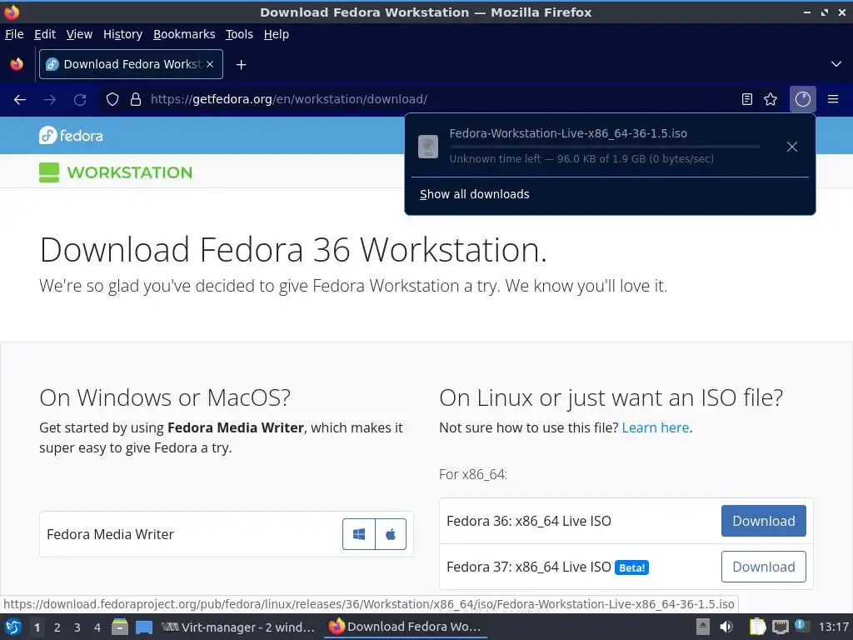The width and height of the screenshot is (853, 640).
Task: Open the File menu
Action: [x=14, y=34]
